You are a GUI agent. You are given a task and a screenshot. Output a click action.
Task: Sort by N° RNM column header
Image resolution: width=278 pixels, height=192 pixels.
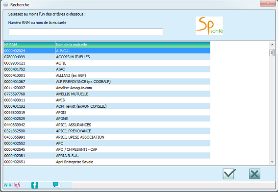tap(29, 45)
